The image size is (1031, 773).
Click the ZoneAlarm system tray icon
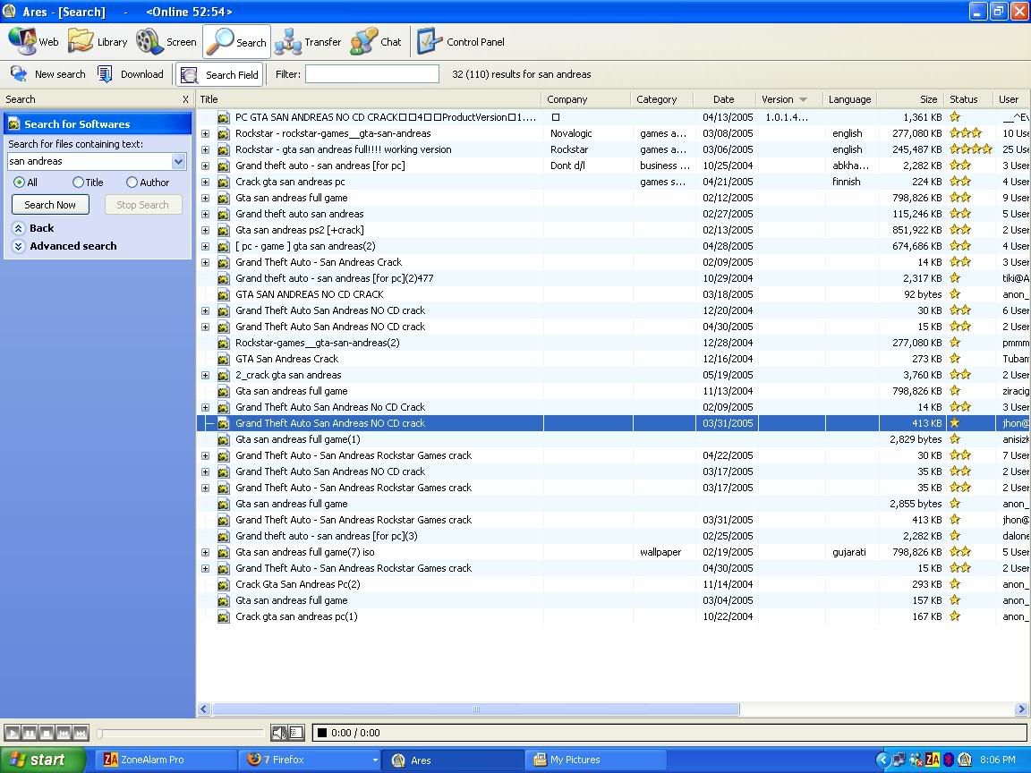click(933, 760)
